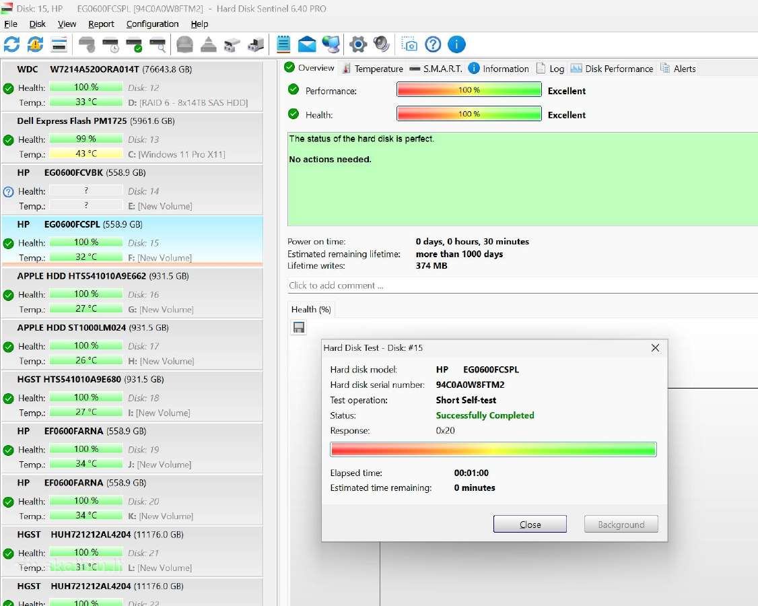Click Background button in Hard Disk Test dialog

click(x=621, y=525)
